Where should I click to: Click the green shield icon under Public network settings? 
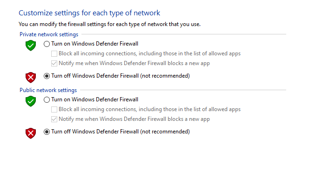pos(31,101)
